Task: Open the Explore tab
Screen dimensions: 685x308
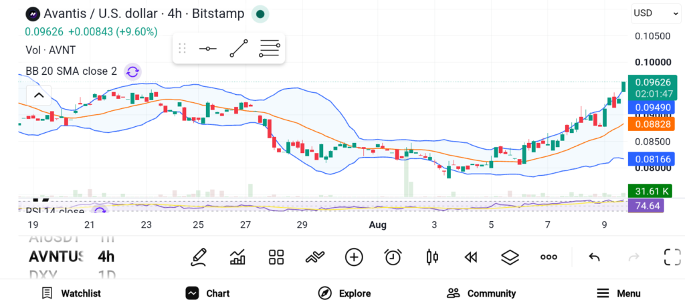Action: tap(345, 293)
